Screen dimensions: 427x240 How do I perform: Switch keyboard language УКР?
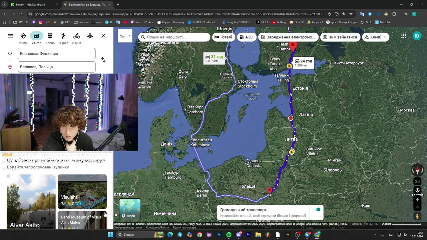click(391, 235)
